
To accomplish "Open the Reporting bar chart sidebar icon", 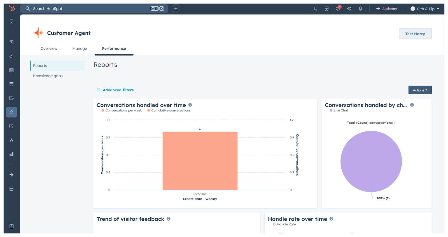I will coord(11,154).
